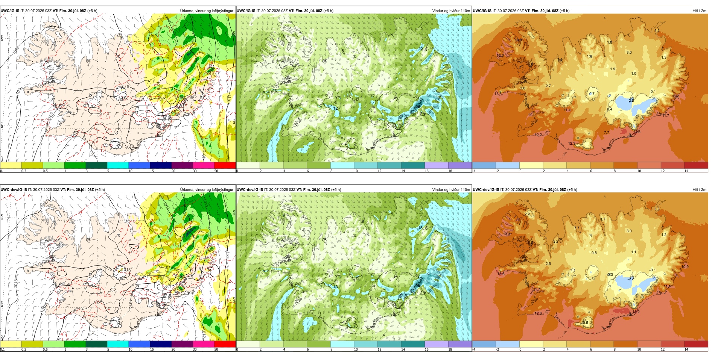Click top "Úrkoma, vindur og loftþrýstingur" title
Screen dimensions: 715x357
pos(207,11)
